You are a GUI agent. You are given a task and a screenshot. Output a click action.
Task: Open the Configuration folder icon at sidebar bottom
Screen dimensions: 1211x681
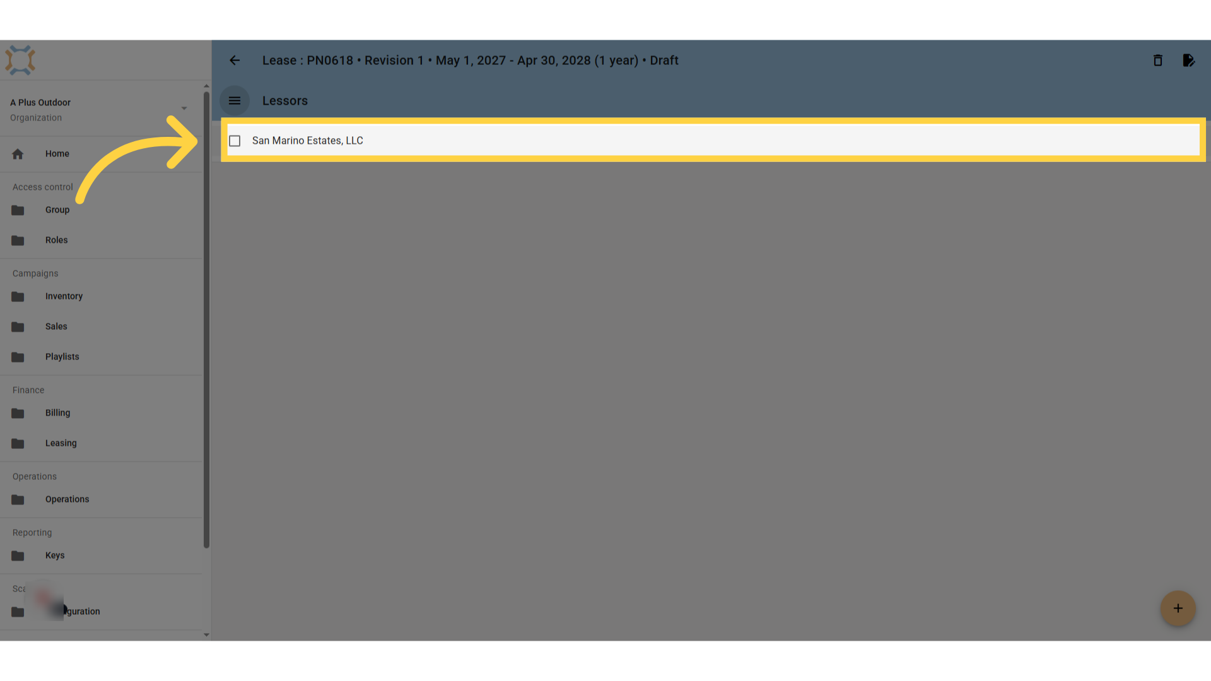(18, 612)
